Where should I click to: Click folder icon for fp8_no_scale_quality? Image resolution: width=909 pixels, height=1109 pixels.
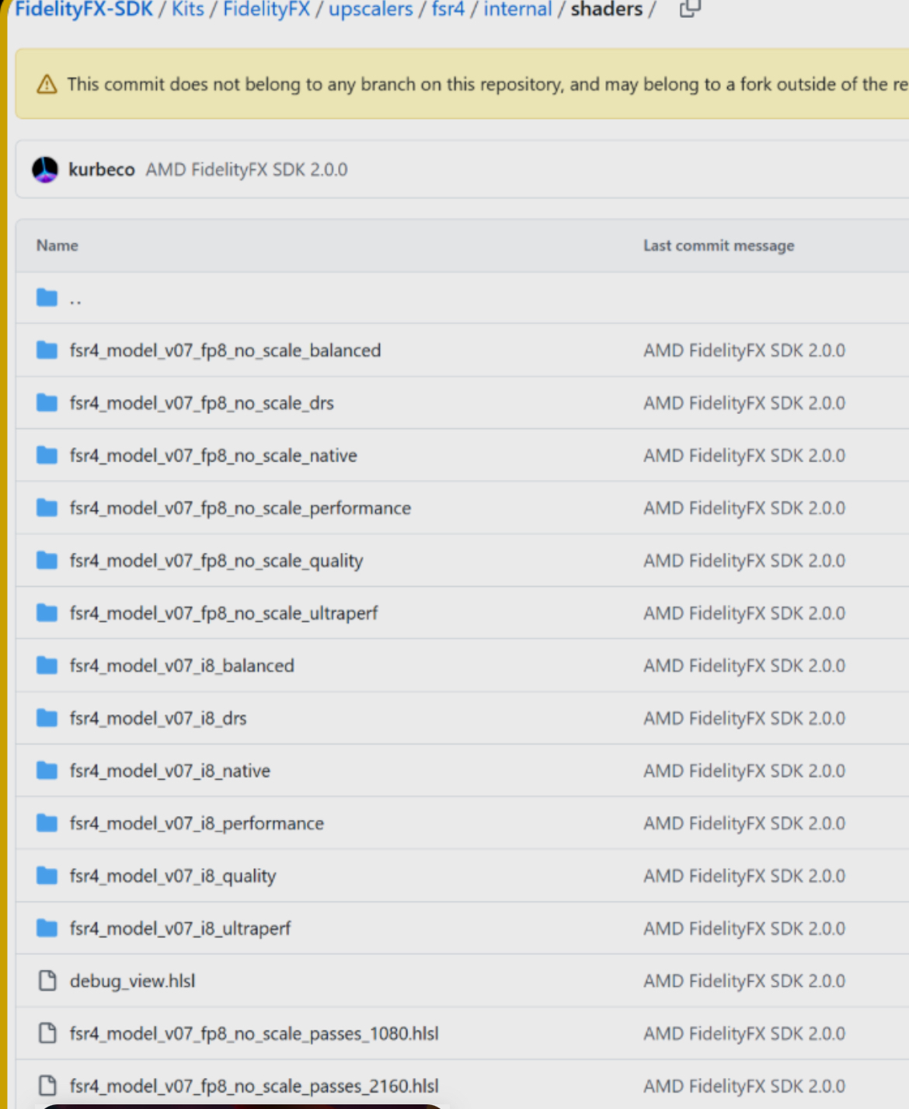point(47,560)
